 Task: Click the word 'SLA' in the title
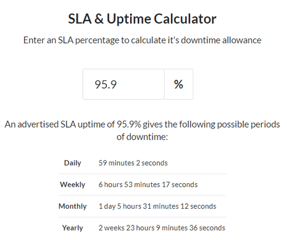click(x=80, y=19)
